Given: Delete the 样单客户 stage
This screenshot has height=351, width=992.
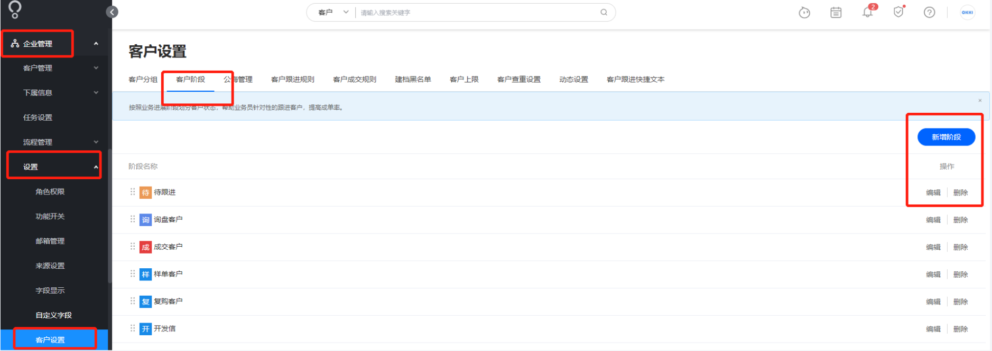Looking at the screenshot, I should 960,275.
